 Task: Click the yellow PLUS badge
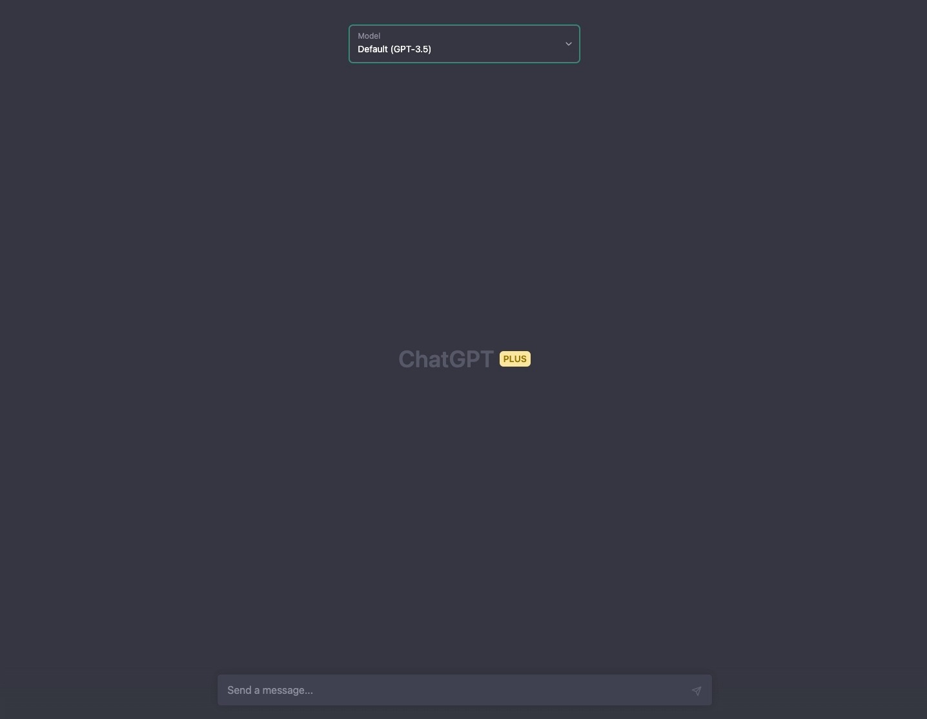(514, 359)
